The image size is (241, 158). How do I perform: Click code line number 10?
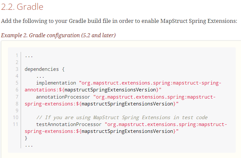point(15,118)
